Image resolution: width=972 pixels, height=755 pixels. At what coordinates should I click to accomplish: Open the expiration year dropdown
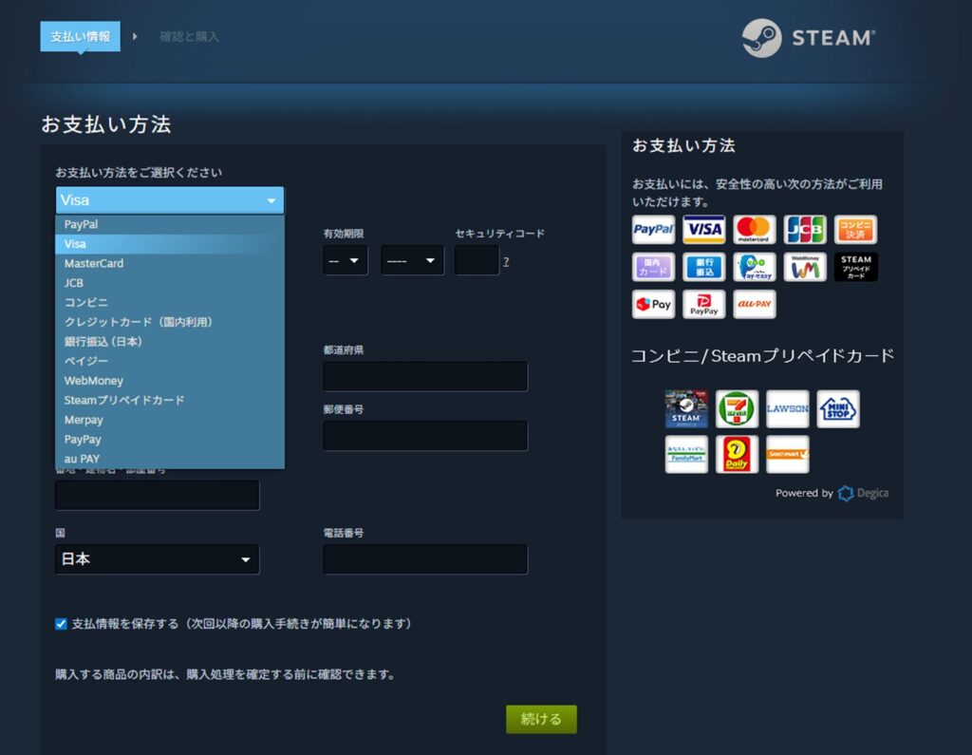[x=412, y=260]
